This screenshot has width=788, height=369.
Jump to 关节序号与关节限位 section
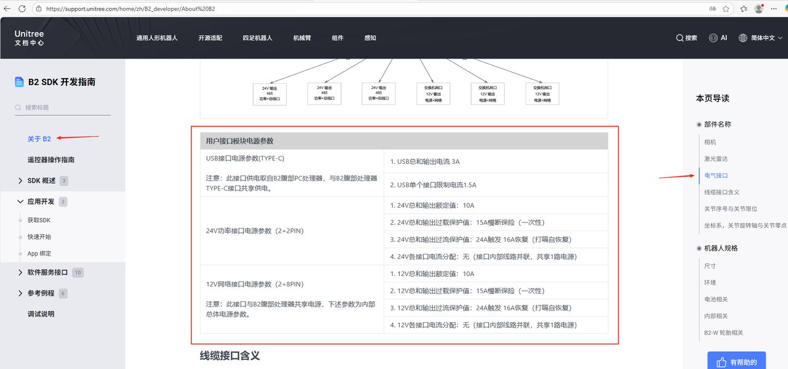coord(731,209)
